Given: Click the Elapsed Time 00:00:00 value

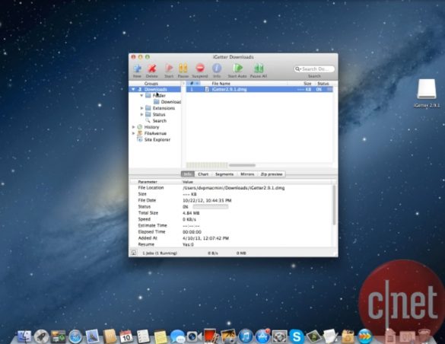Looking at the screenshot, I should [192, 232].
